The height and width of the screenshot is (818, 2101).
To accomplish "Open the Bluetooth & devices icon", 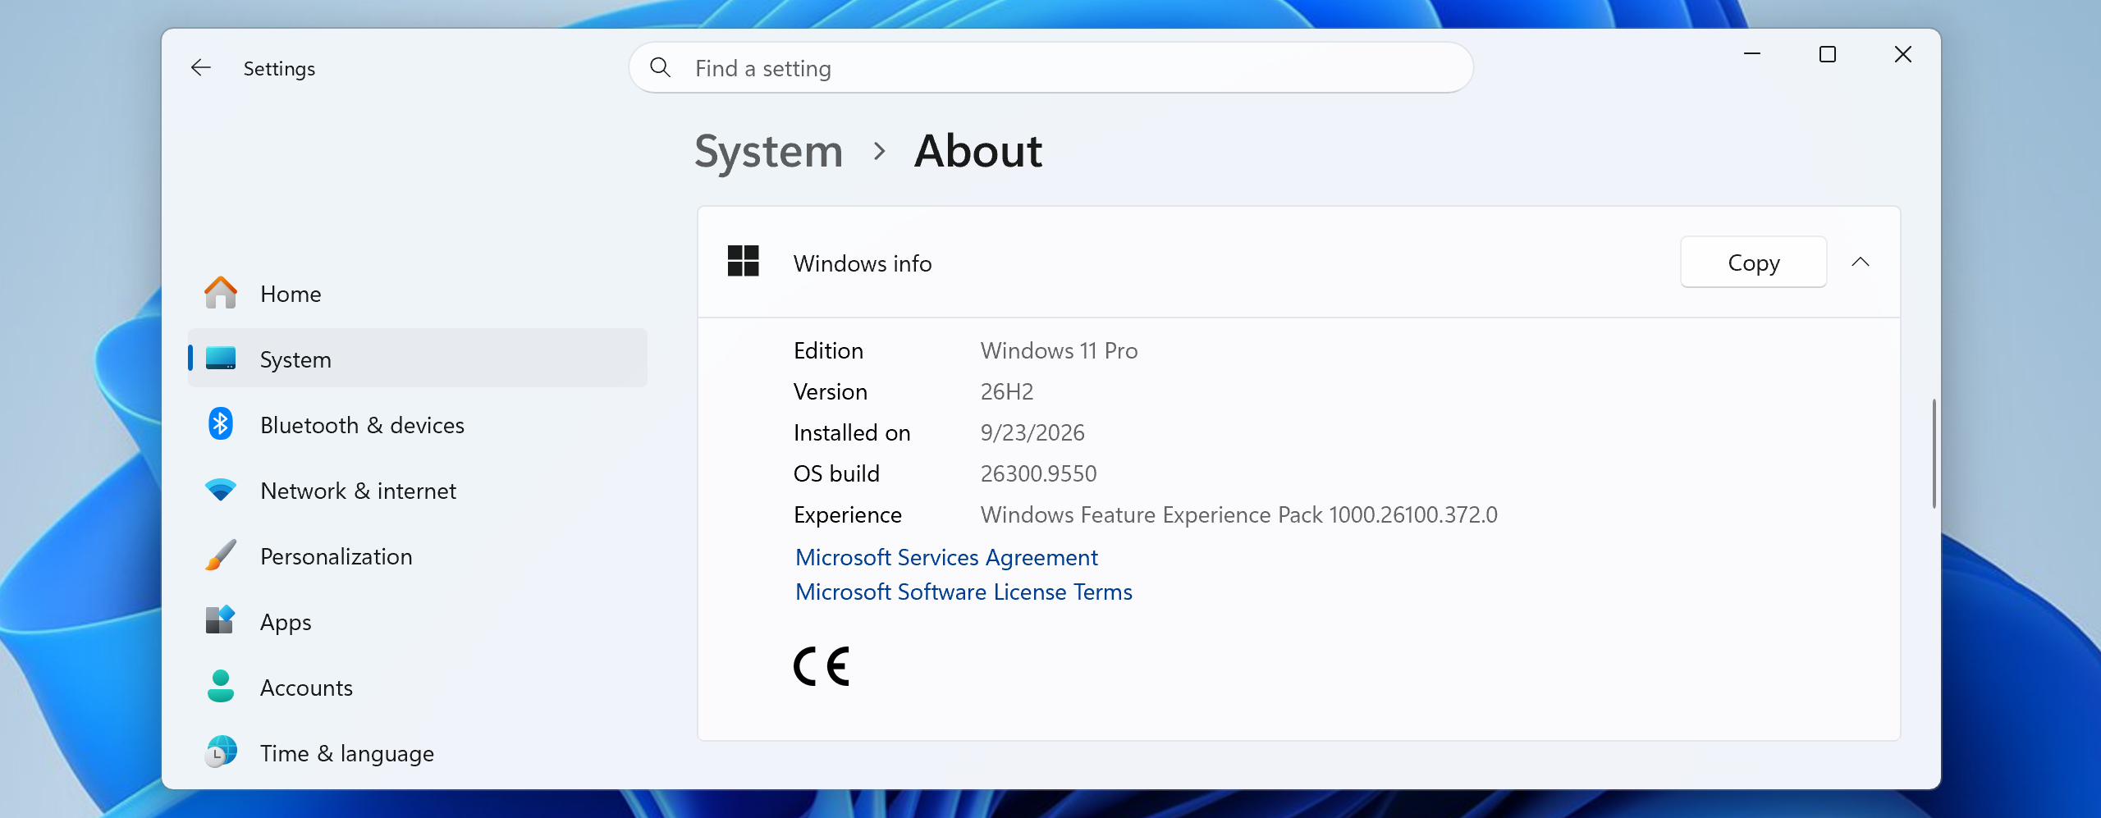I will coord(220,424).
